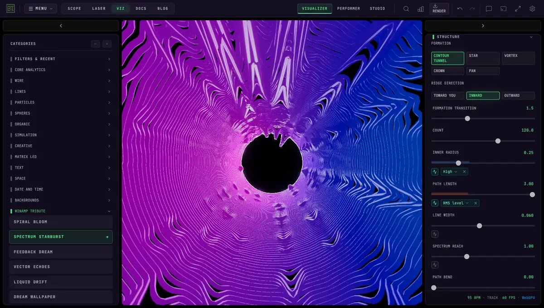The height and width of the screenshot is (308, 544).
Task: Switch to the Scope tab
Action: [74, 9]
